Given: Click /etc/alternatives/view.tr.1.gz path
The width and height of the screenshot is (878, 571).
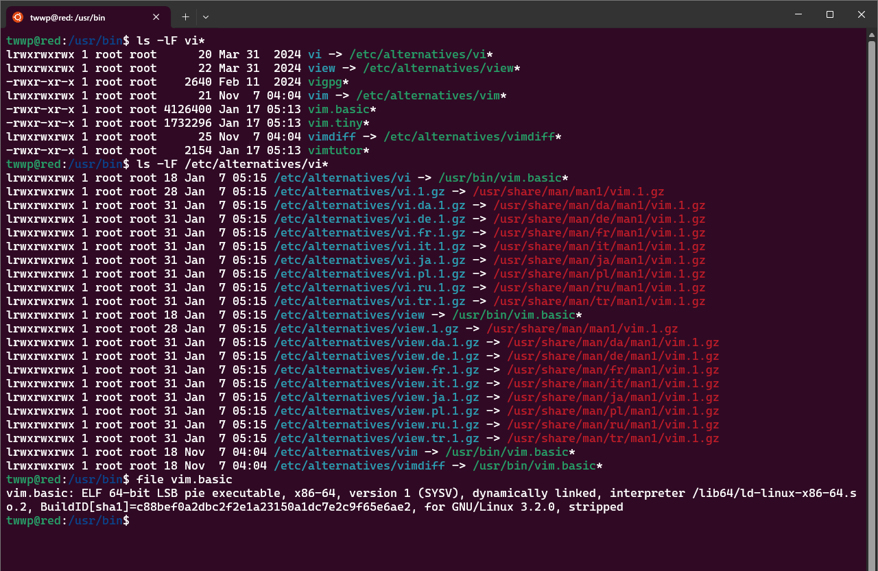Looking at the screenshot, I should tap(377, 439).
